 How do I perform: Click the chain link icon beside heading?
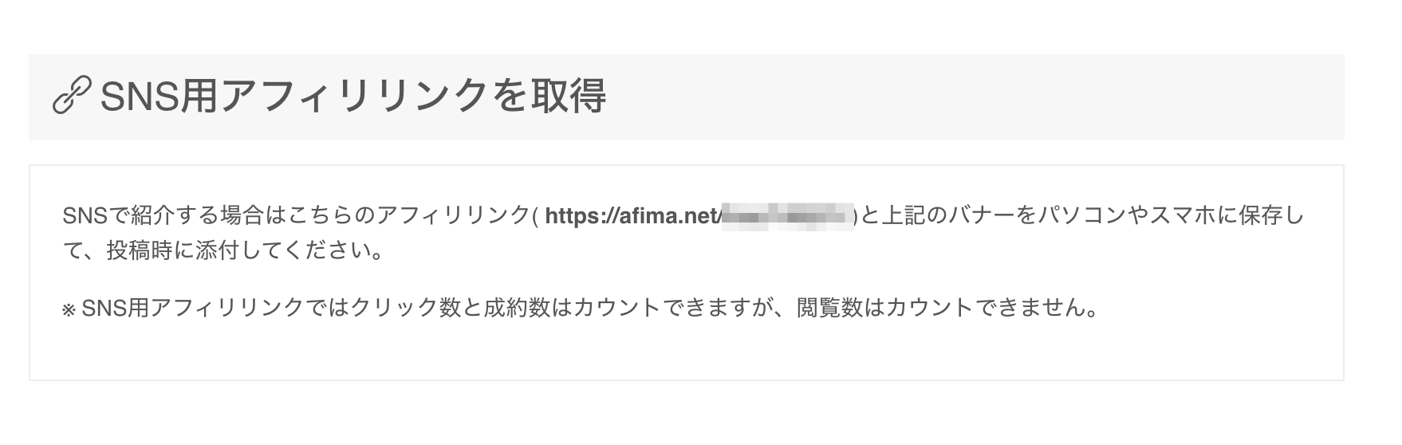[72, 97]
